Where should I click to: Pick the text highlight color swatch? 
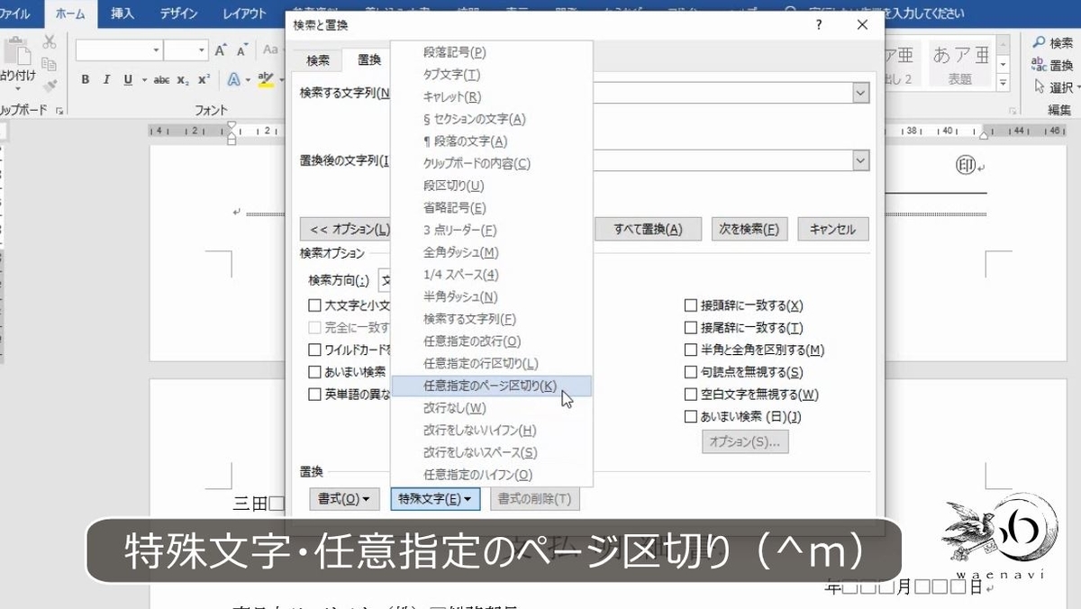tap(266, 79)
